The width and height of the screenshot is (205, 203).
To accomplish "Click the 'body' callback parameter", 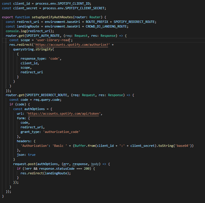I will (x=95, y=164).
